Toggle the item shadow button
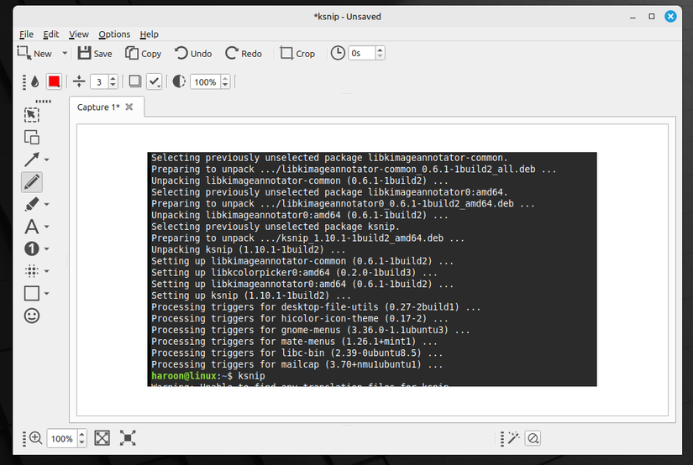693x465 pixels. pyautogui.click(x=134, y=81)
